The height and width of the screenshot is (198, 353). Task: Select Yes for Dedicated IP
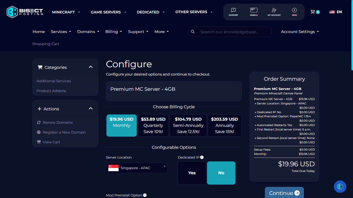(x=192, y=173)
